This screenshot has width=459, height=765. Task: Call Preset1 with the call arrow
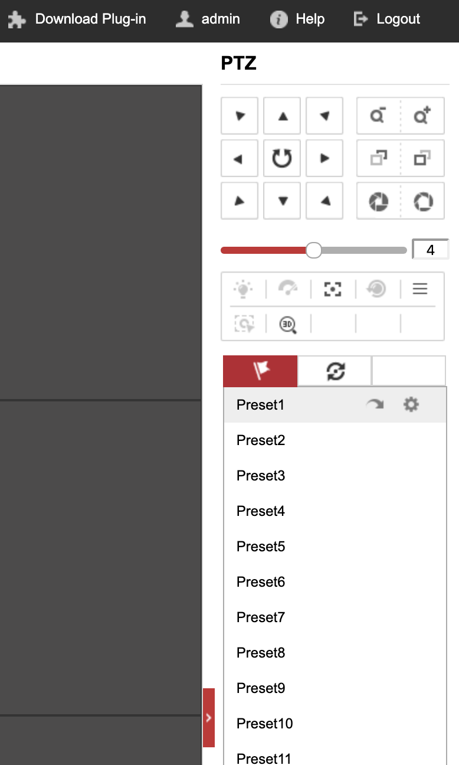click(x=376, y=405)
